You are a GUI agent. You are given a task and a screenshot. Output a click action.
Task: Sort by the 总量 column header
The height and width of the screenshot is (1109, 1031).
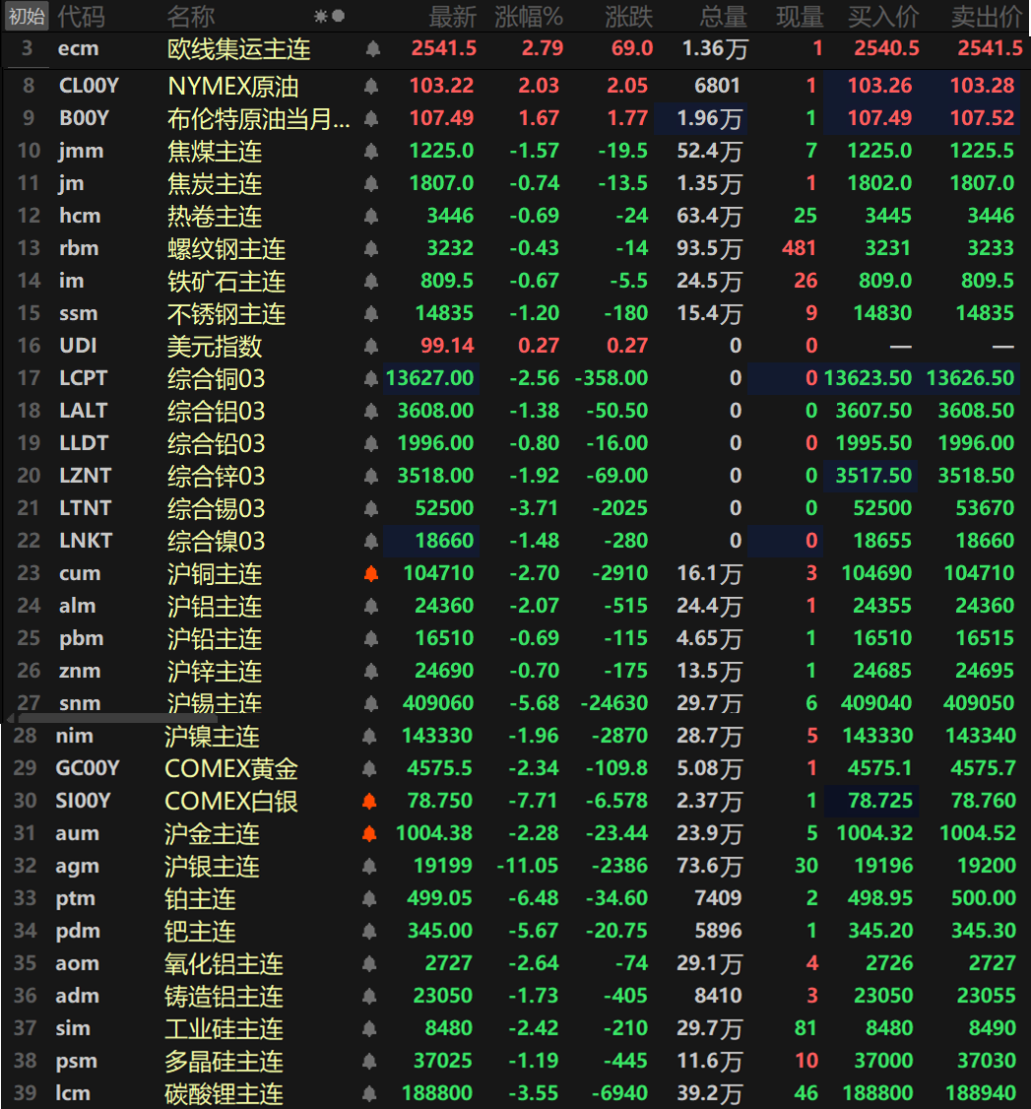tap(724, 17)
